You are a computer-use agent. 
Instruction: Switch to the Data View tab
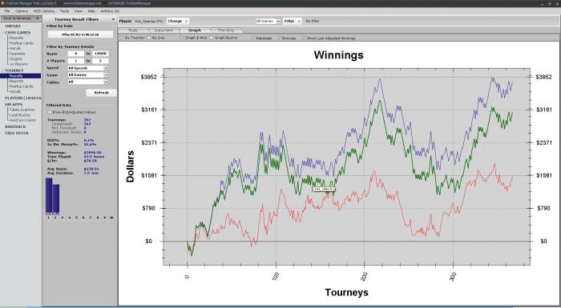pyautogui.click(x=163, y=30)
